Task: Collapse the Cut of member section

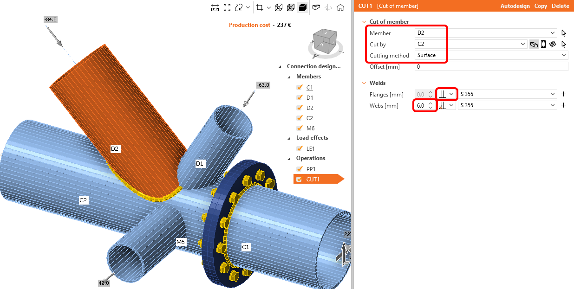Action: tap(364, 22)
